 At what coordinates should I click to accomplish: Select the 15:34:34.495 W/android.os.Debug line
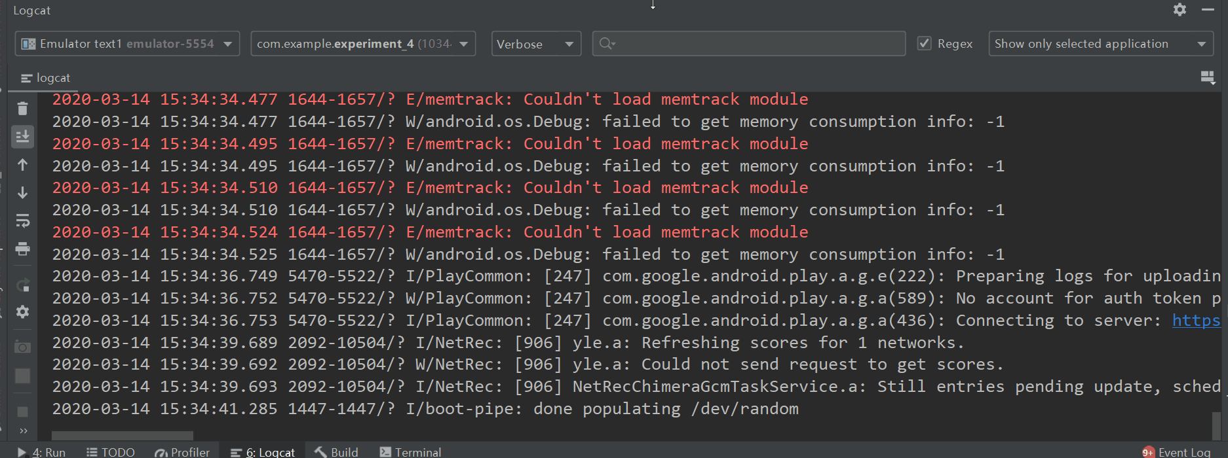(528, 166)
